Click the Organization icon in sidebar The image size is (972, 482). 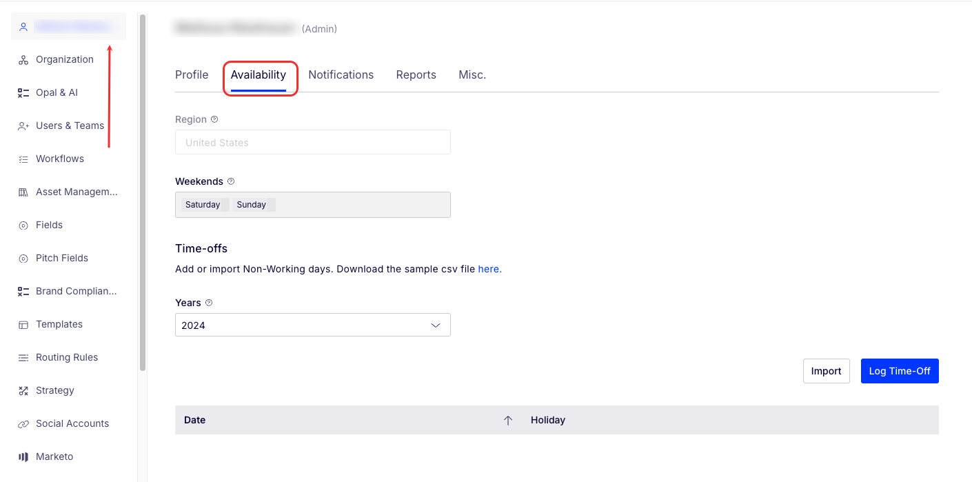[23, 60]
